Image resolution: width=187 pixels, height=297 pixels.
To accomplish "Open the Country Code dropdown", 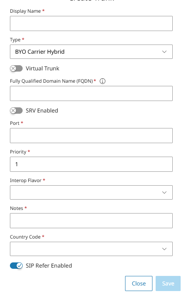I will click(91, 249).
